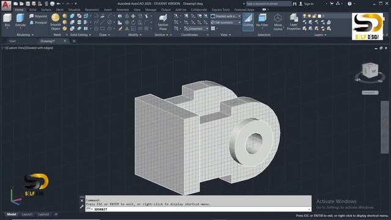Image resolution: width=391 pixels, height=220 pixels.
Task: Expand the Modify panel
Action: (134, 35)
